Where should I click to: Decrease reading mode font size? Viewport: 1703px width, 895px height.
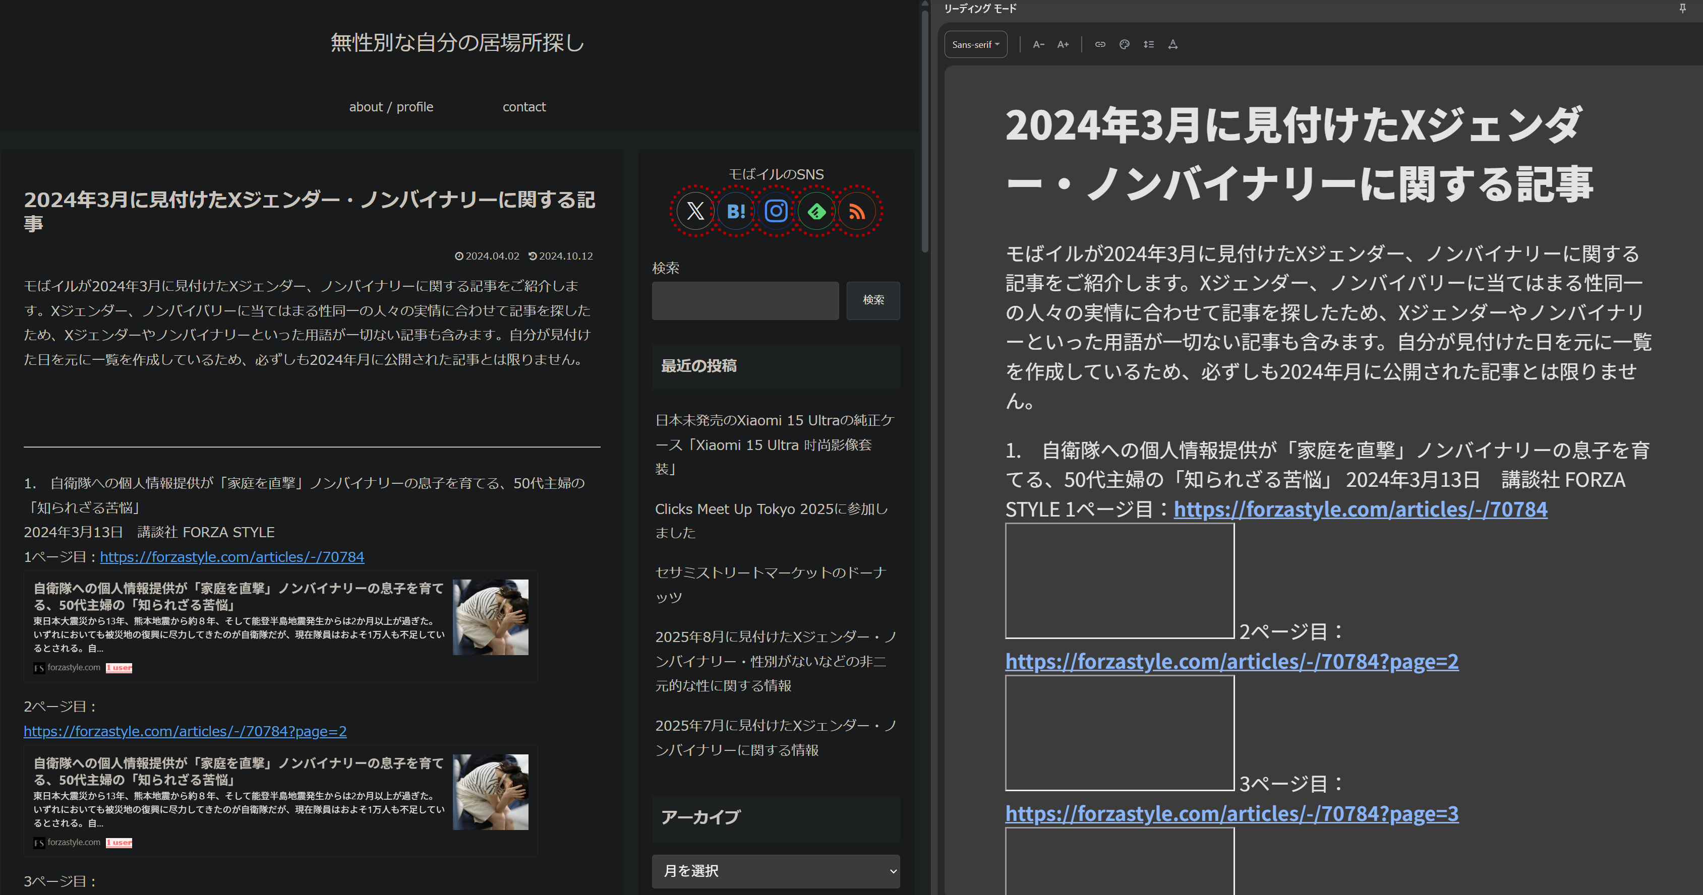(x=1038, y=44)
